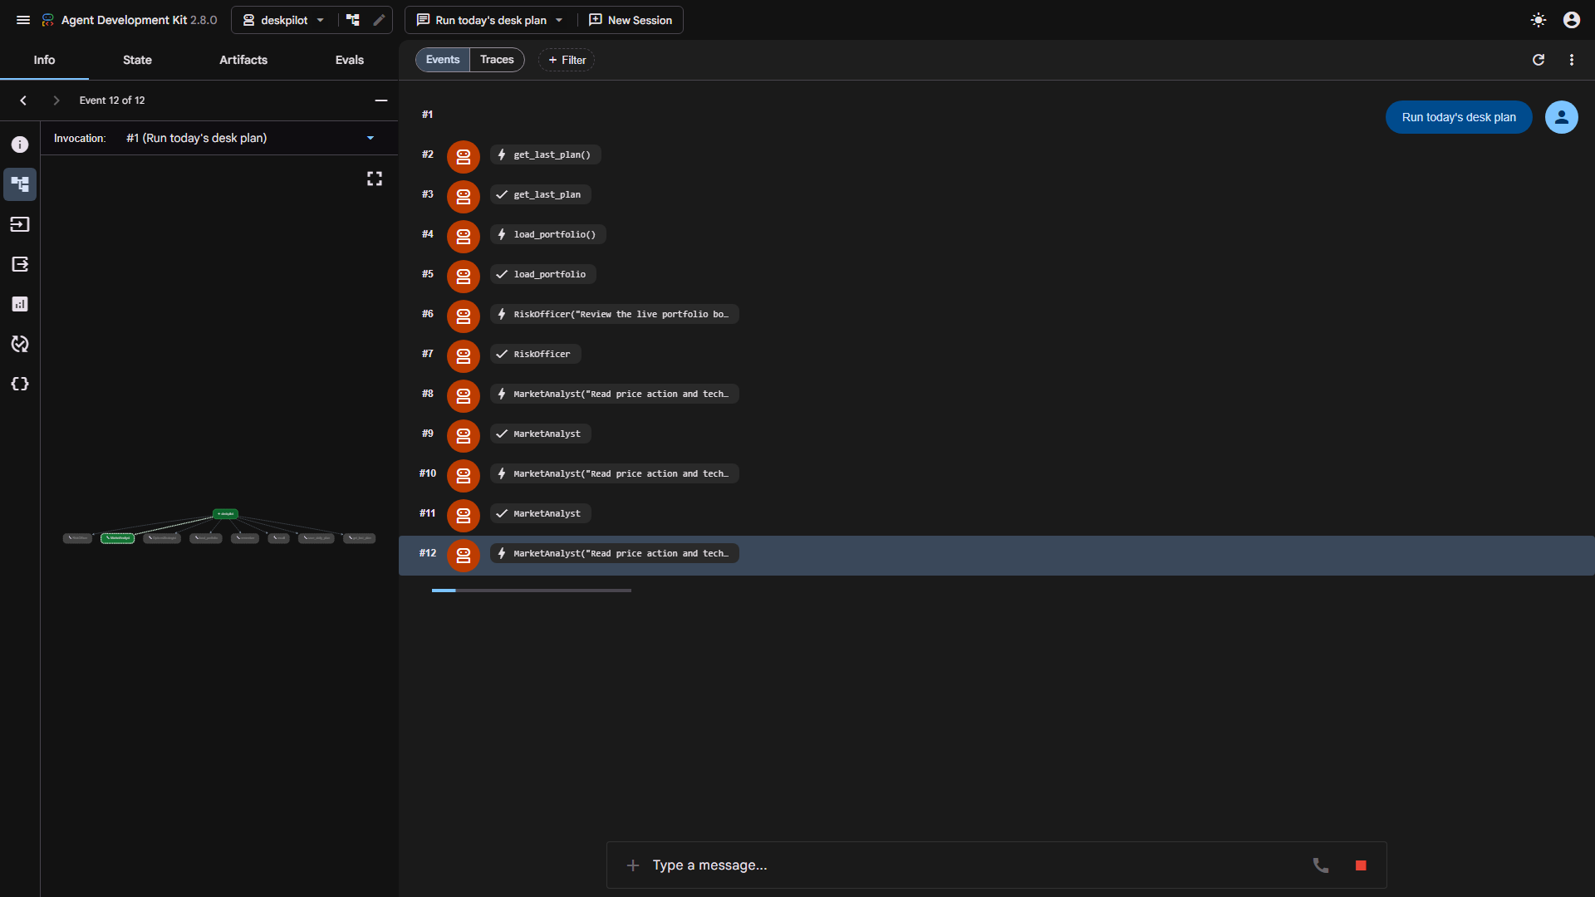Image resolution: width=1595 pixels, height=897 pixels.
Task: Select the MarketAnalyst call chip in event #10
Action: tap(614, 473)
